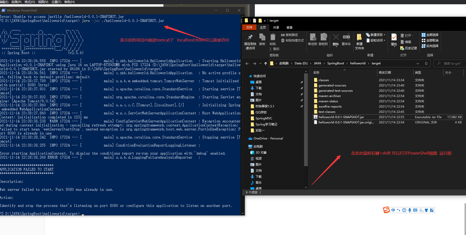Open Sogou toolbox grid icon
466x235 pixels.
(432, 210)
